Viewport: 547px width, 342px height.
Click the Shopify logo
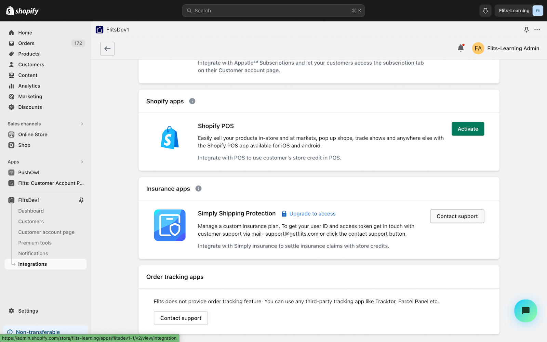point(23,11)
